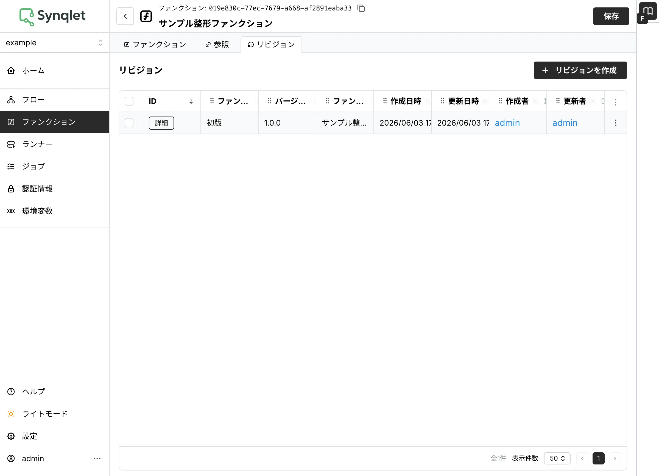
Task: Open the table header column options menu
Action: click(x=615, y=102)
